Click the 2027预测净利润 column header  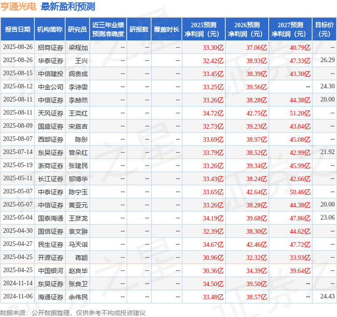pyautogui.click(x=290, y=29)
